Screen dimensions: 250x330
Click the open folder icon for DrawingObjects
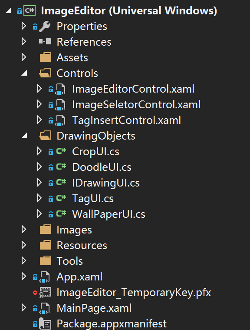coord(46,136)
